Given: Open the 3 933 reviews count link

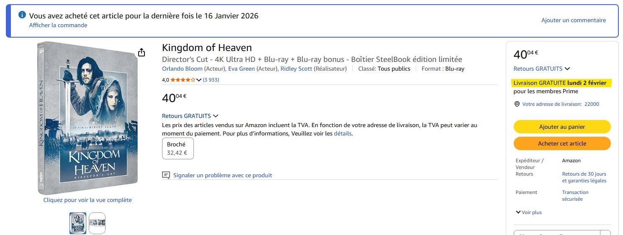Looking at the screenshot, I should tap(211, 80).
